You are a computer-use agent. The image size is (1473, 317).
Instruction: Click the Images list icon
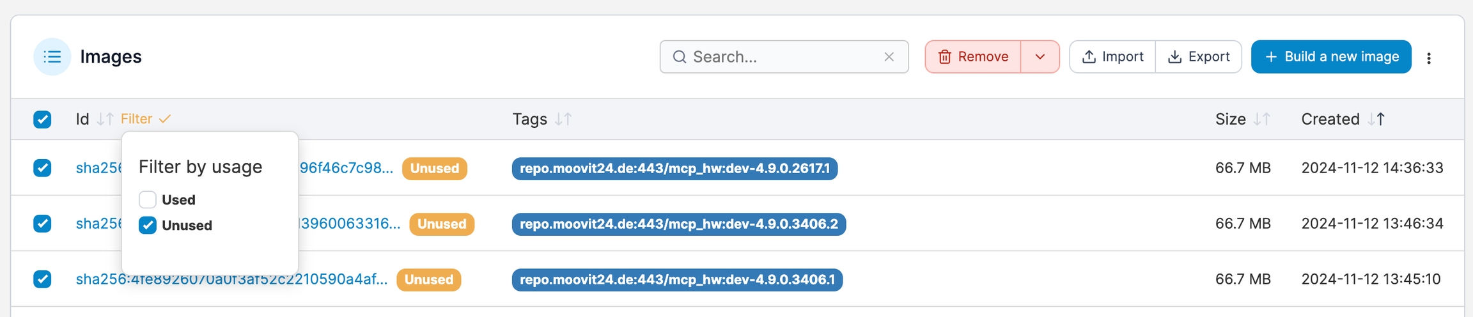pyautogui.click(x=52, y=57)
